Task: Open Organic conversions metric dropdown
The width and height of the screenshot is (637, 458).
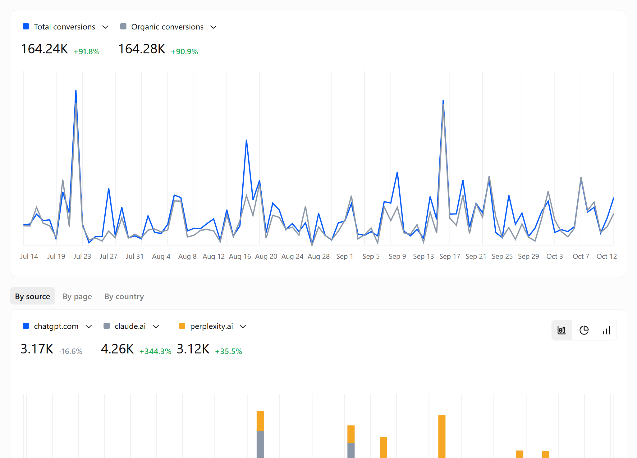Action: pyautogui.click(x=213, y=27)
